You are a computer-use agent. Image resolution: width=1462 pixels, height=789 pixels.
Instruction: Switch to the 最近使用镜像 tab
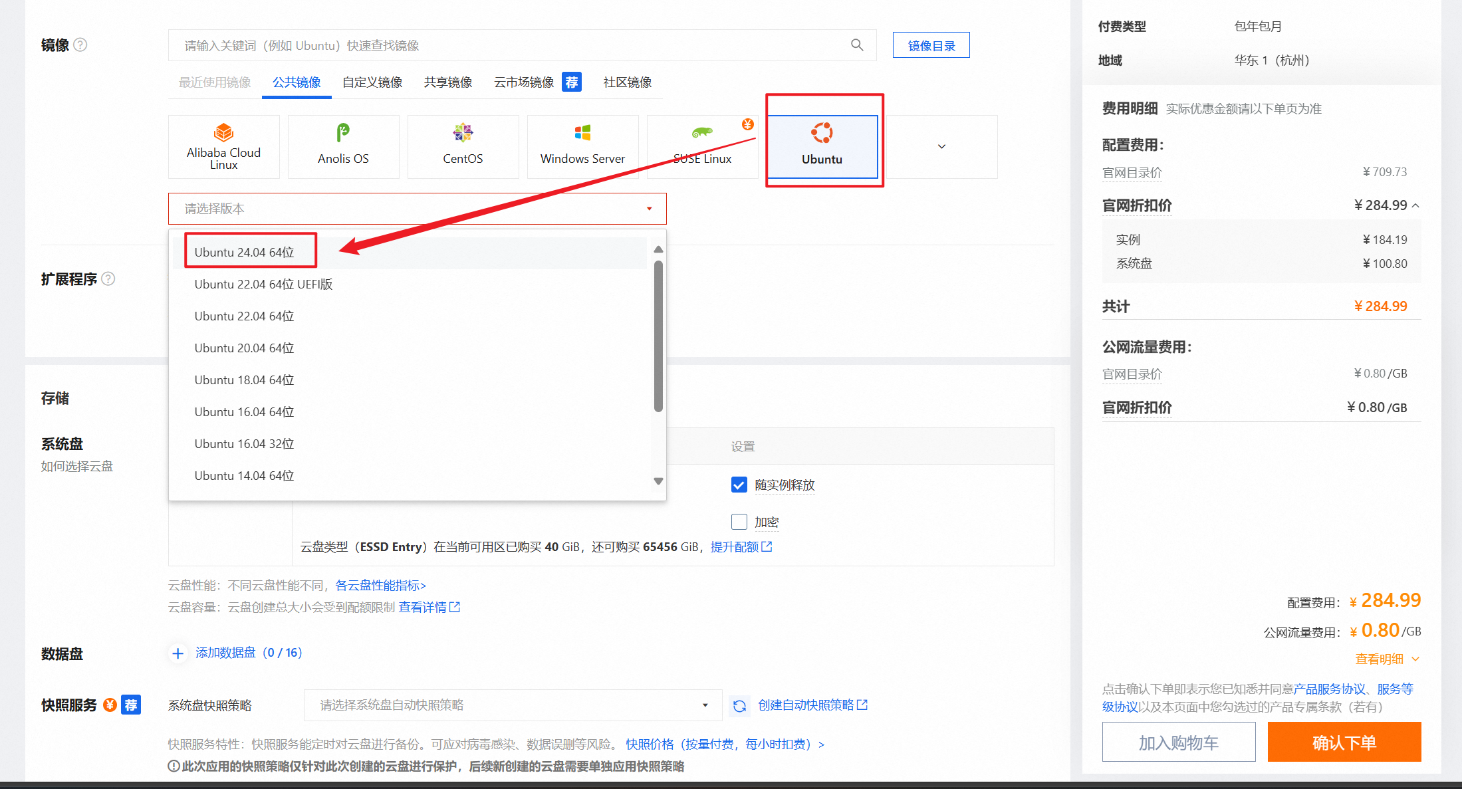(x=215, y=82)
